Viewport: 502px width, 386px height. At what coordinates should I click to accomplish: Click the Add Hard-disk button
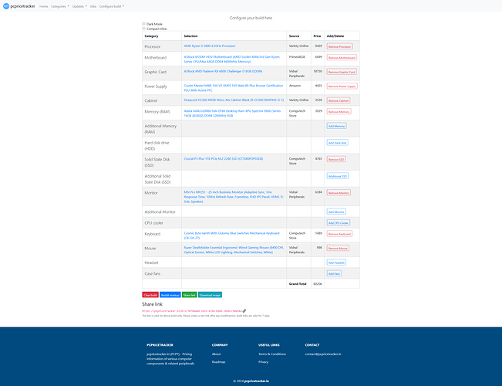[x=338, y=143]
